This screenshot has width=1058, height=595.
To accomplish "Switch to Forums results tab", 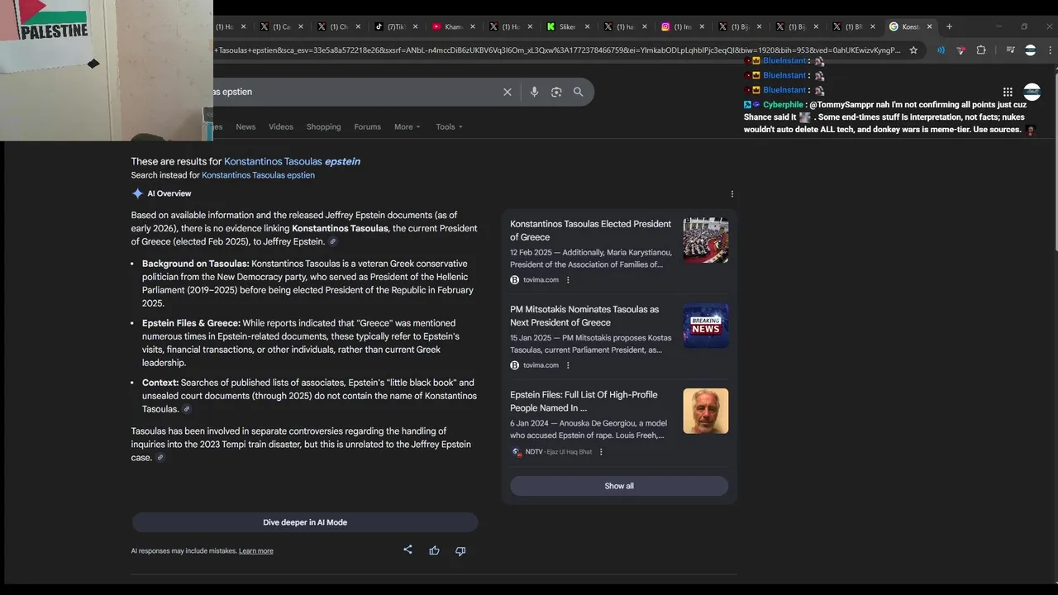I will [367, 126].
